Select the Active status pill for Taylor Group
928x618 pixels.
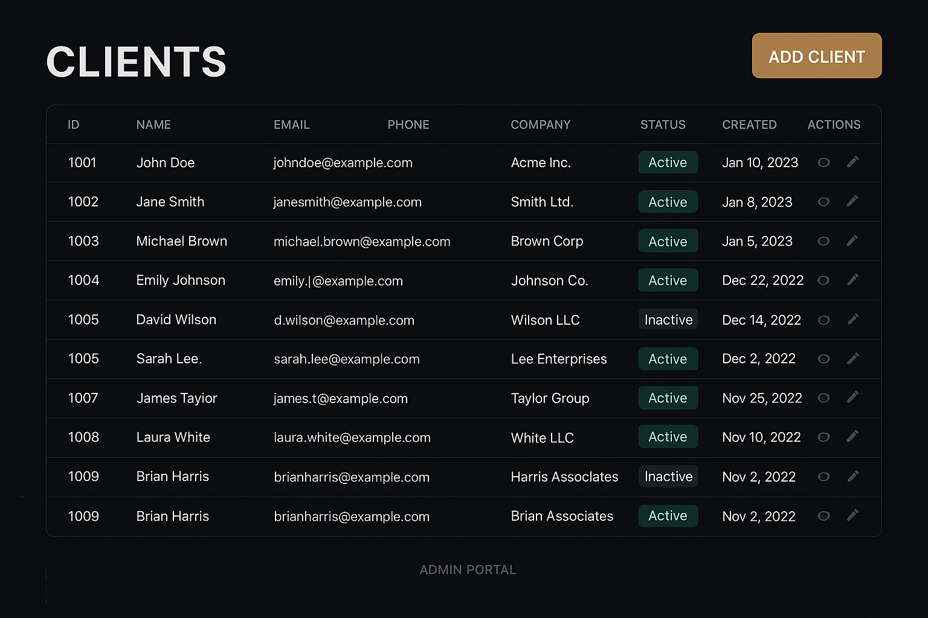668,398
